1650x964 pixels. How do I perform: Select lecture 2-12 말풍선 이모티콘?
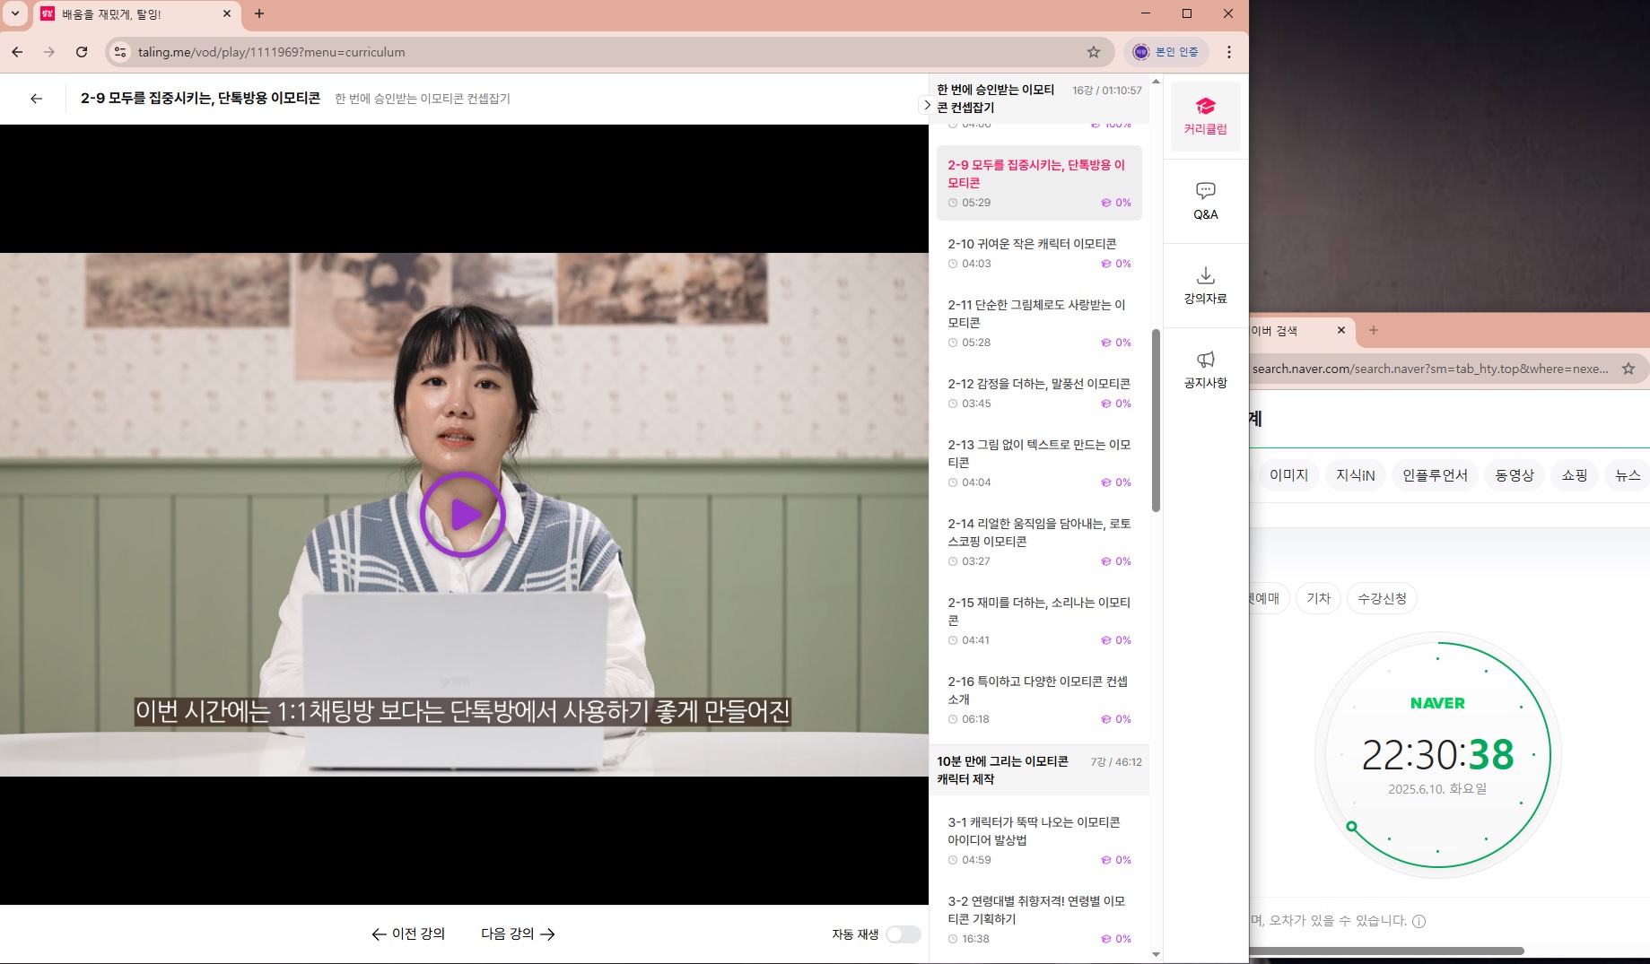point(1039,393)
